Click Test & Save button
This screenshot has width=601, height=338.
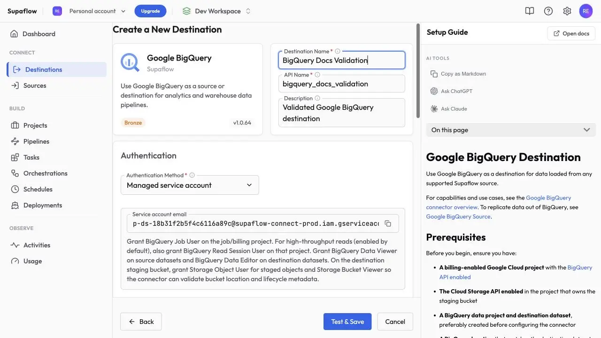pyautogui.click(x=347, y=322)
